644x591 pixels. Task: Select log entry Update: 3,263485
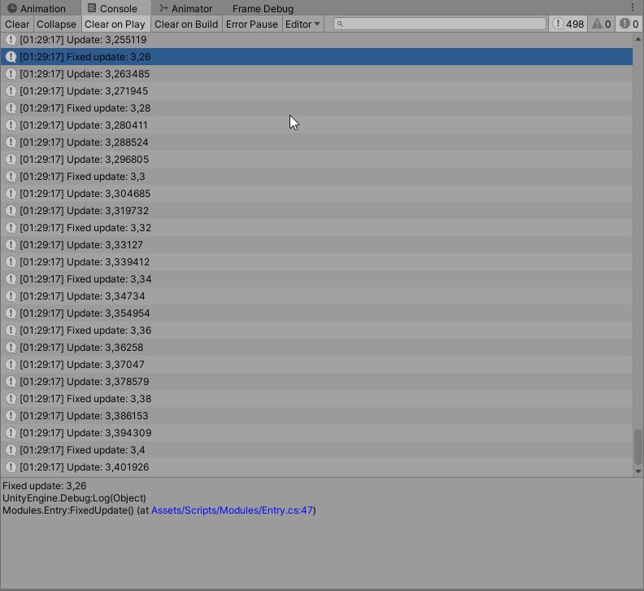(x=316, y=74)
